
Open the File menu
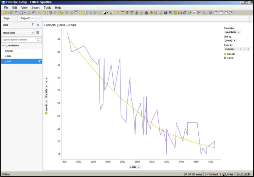pyautogui.click(x=6, y=7)
